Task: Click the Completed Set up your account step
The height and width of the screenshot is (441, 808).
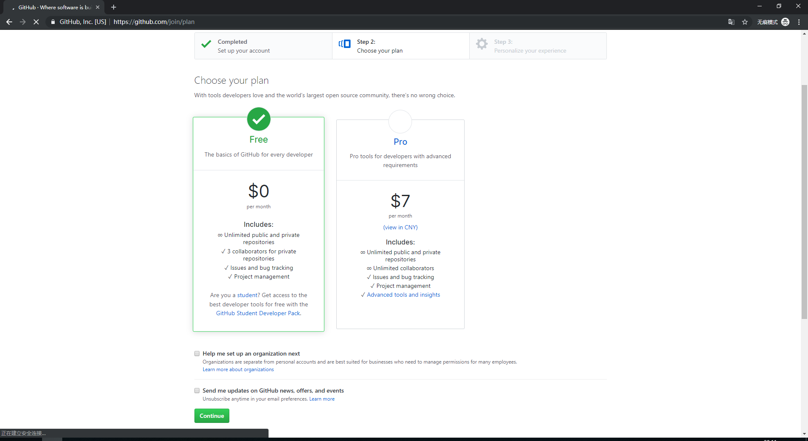Action: point(263,46)
